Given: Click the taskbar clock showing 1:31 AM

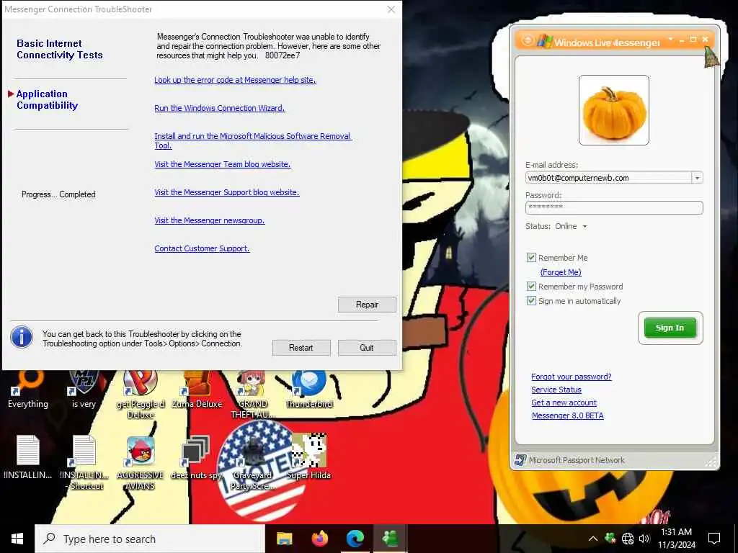Looking at the screenshot, I should pos(676,539).
